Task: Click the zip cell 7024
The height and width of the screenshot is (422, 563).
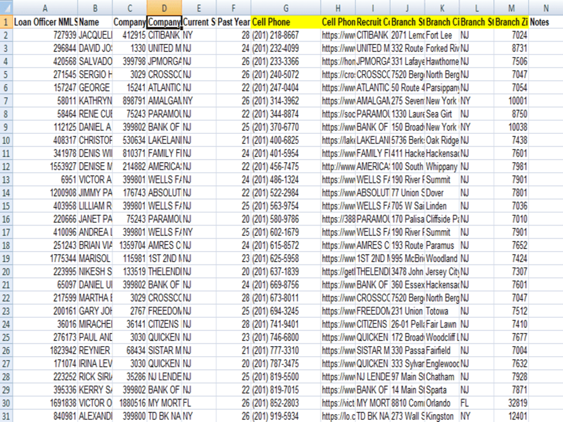Action: point(511,35)
